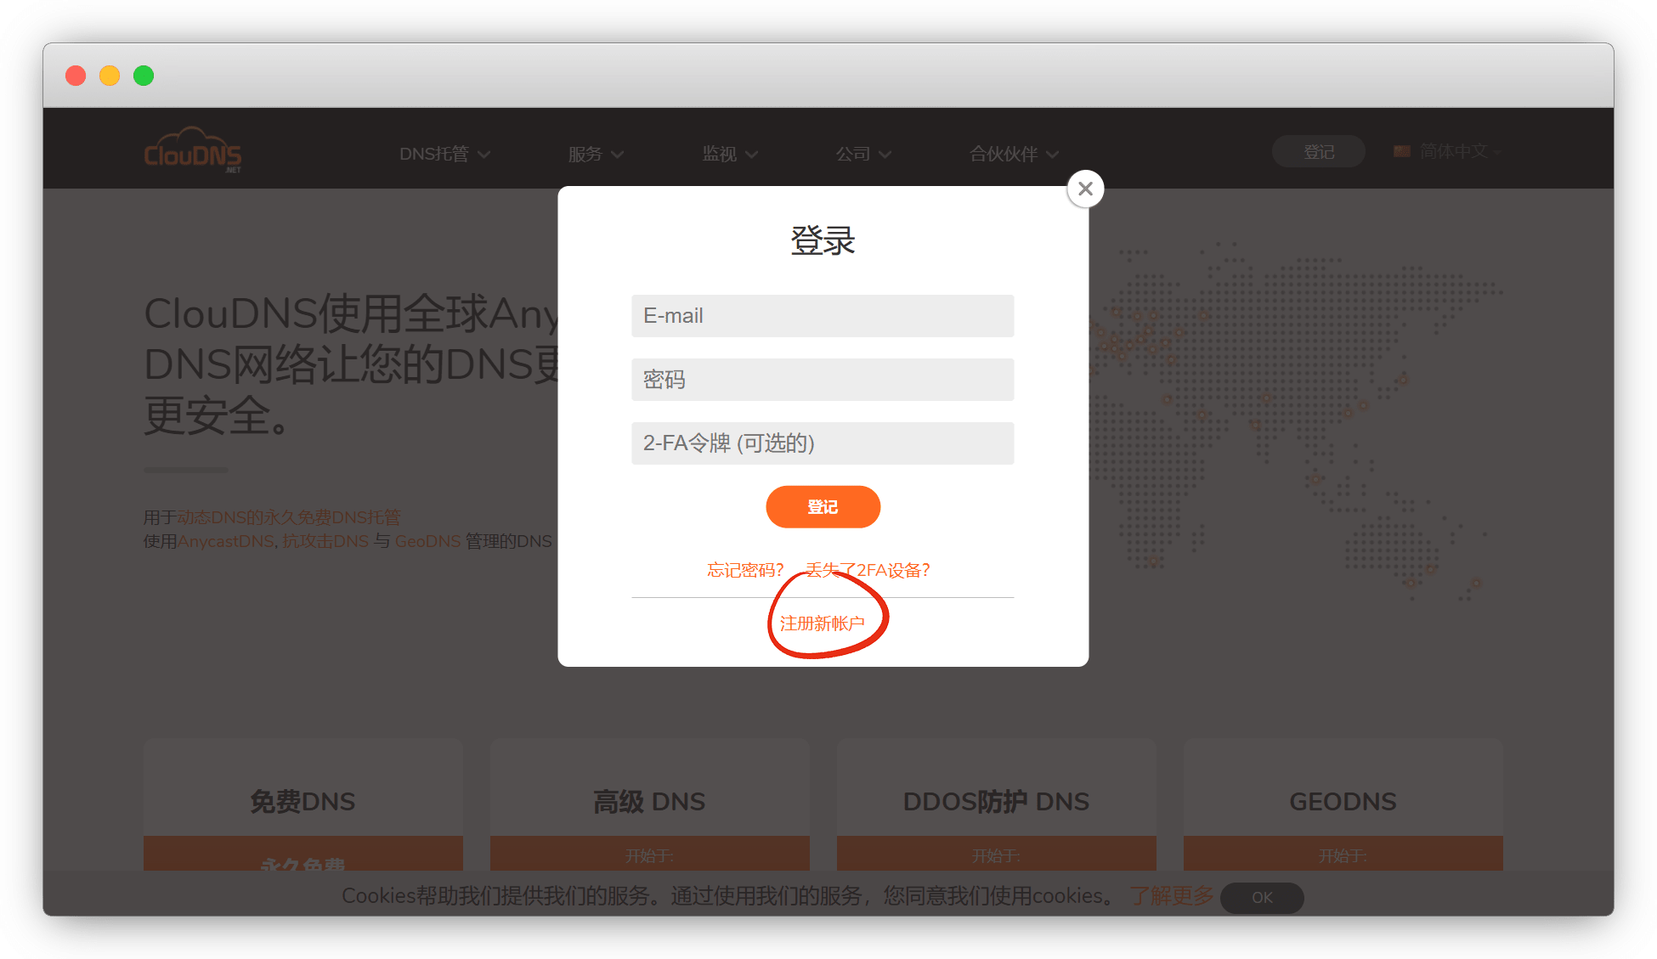This screenshot has height=959, width=1657.
Task: Click the AnycastDNS link
Action: coord(225,541)
